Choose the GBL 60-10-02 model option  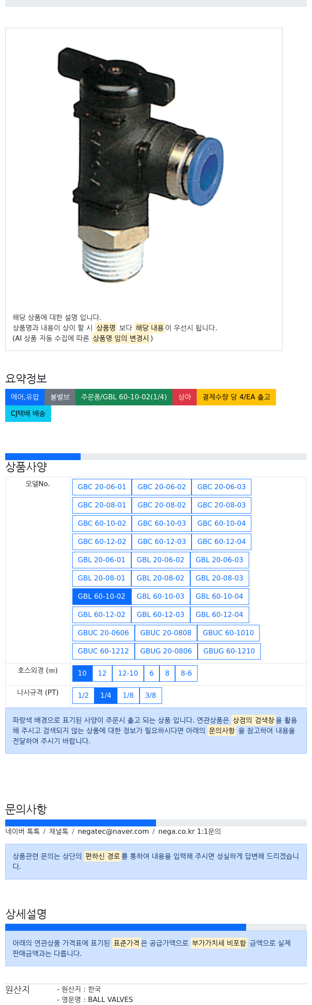(x=101, y=597)
